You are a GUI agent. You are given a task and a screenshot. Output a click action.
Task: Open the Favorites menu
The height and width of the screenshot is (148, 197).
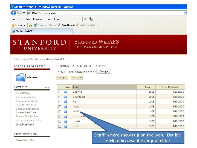pos(38,19)
